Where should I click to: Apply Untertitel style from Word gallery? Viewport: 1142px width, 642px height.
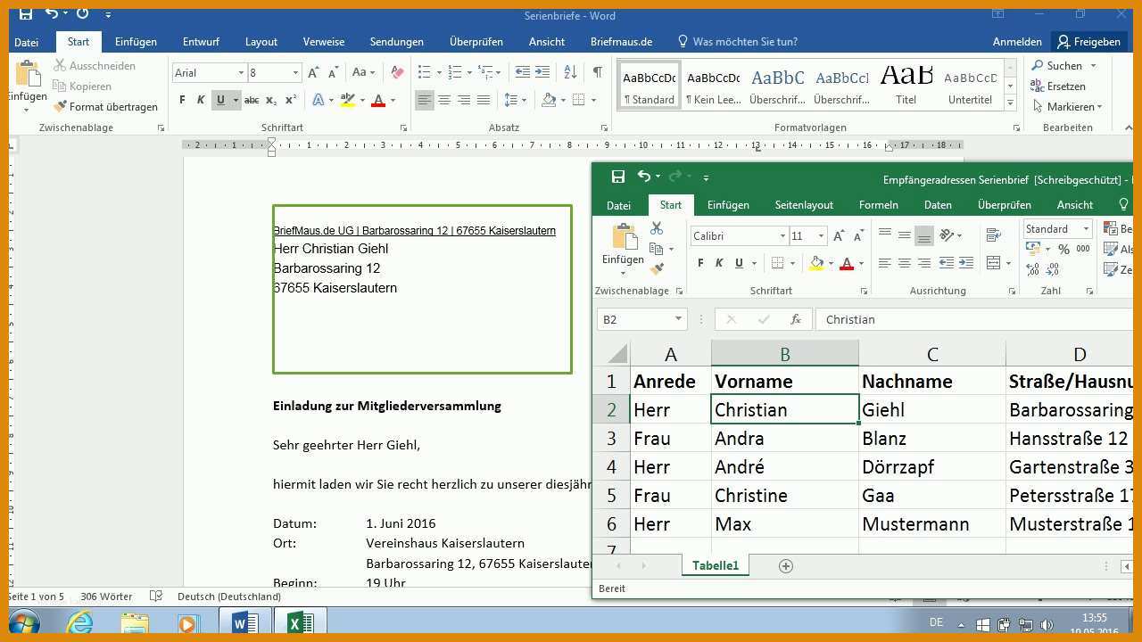pyautogui.click(x=971, y=86)
